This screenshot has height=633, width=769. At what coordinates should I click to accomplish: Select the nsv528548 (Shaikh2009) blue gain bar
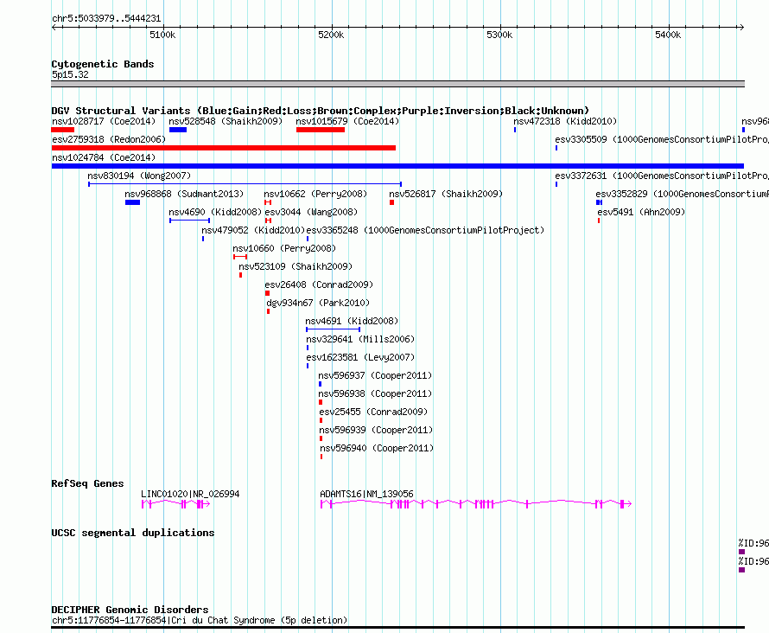(x=177, y=130)
